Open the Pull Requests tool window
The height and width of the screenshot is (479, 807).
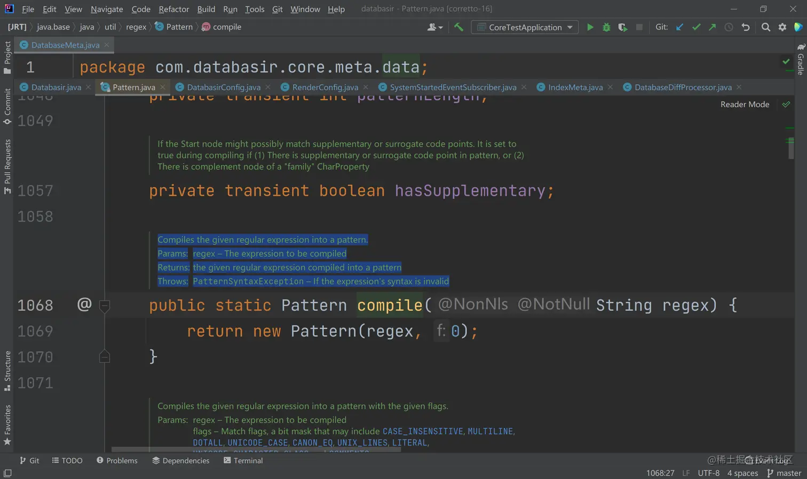7,167
